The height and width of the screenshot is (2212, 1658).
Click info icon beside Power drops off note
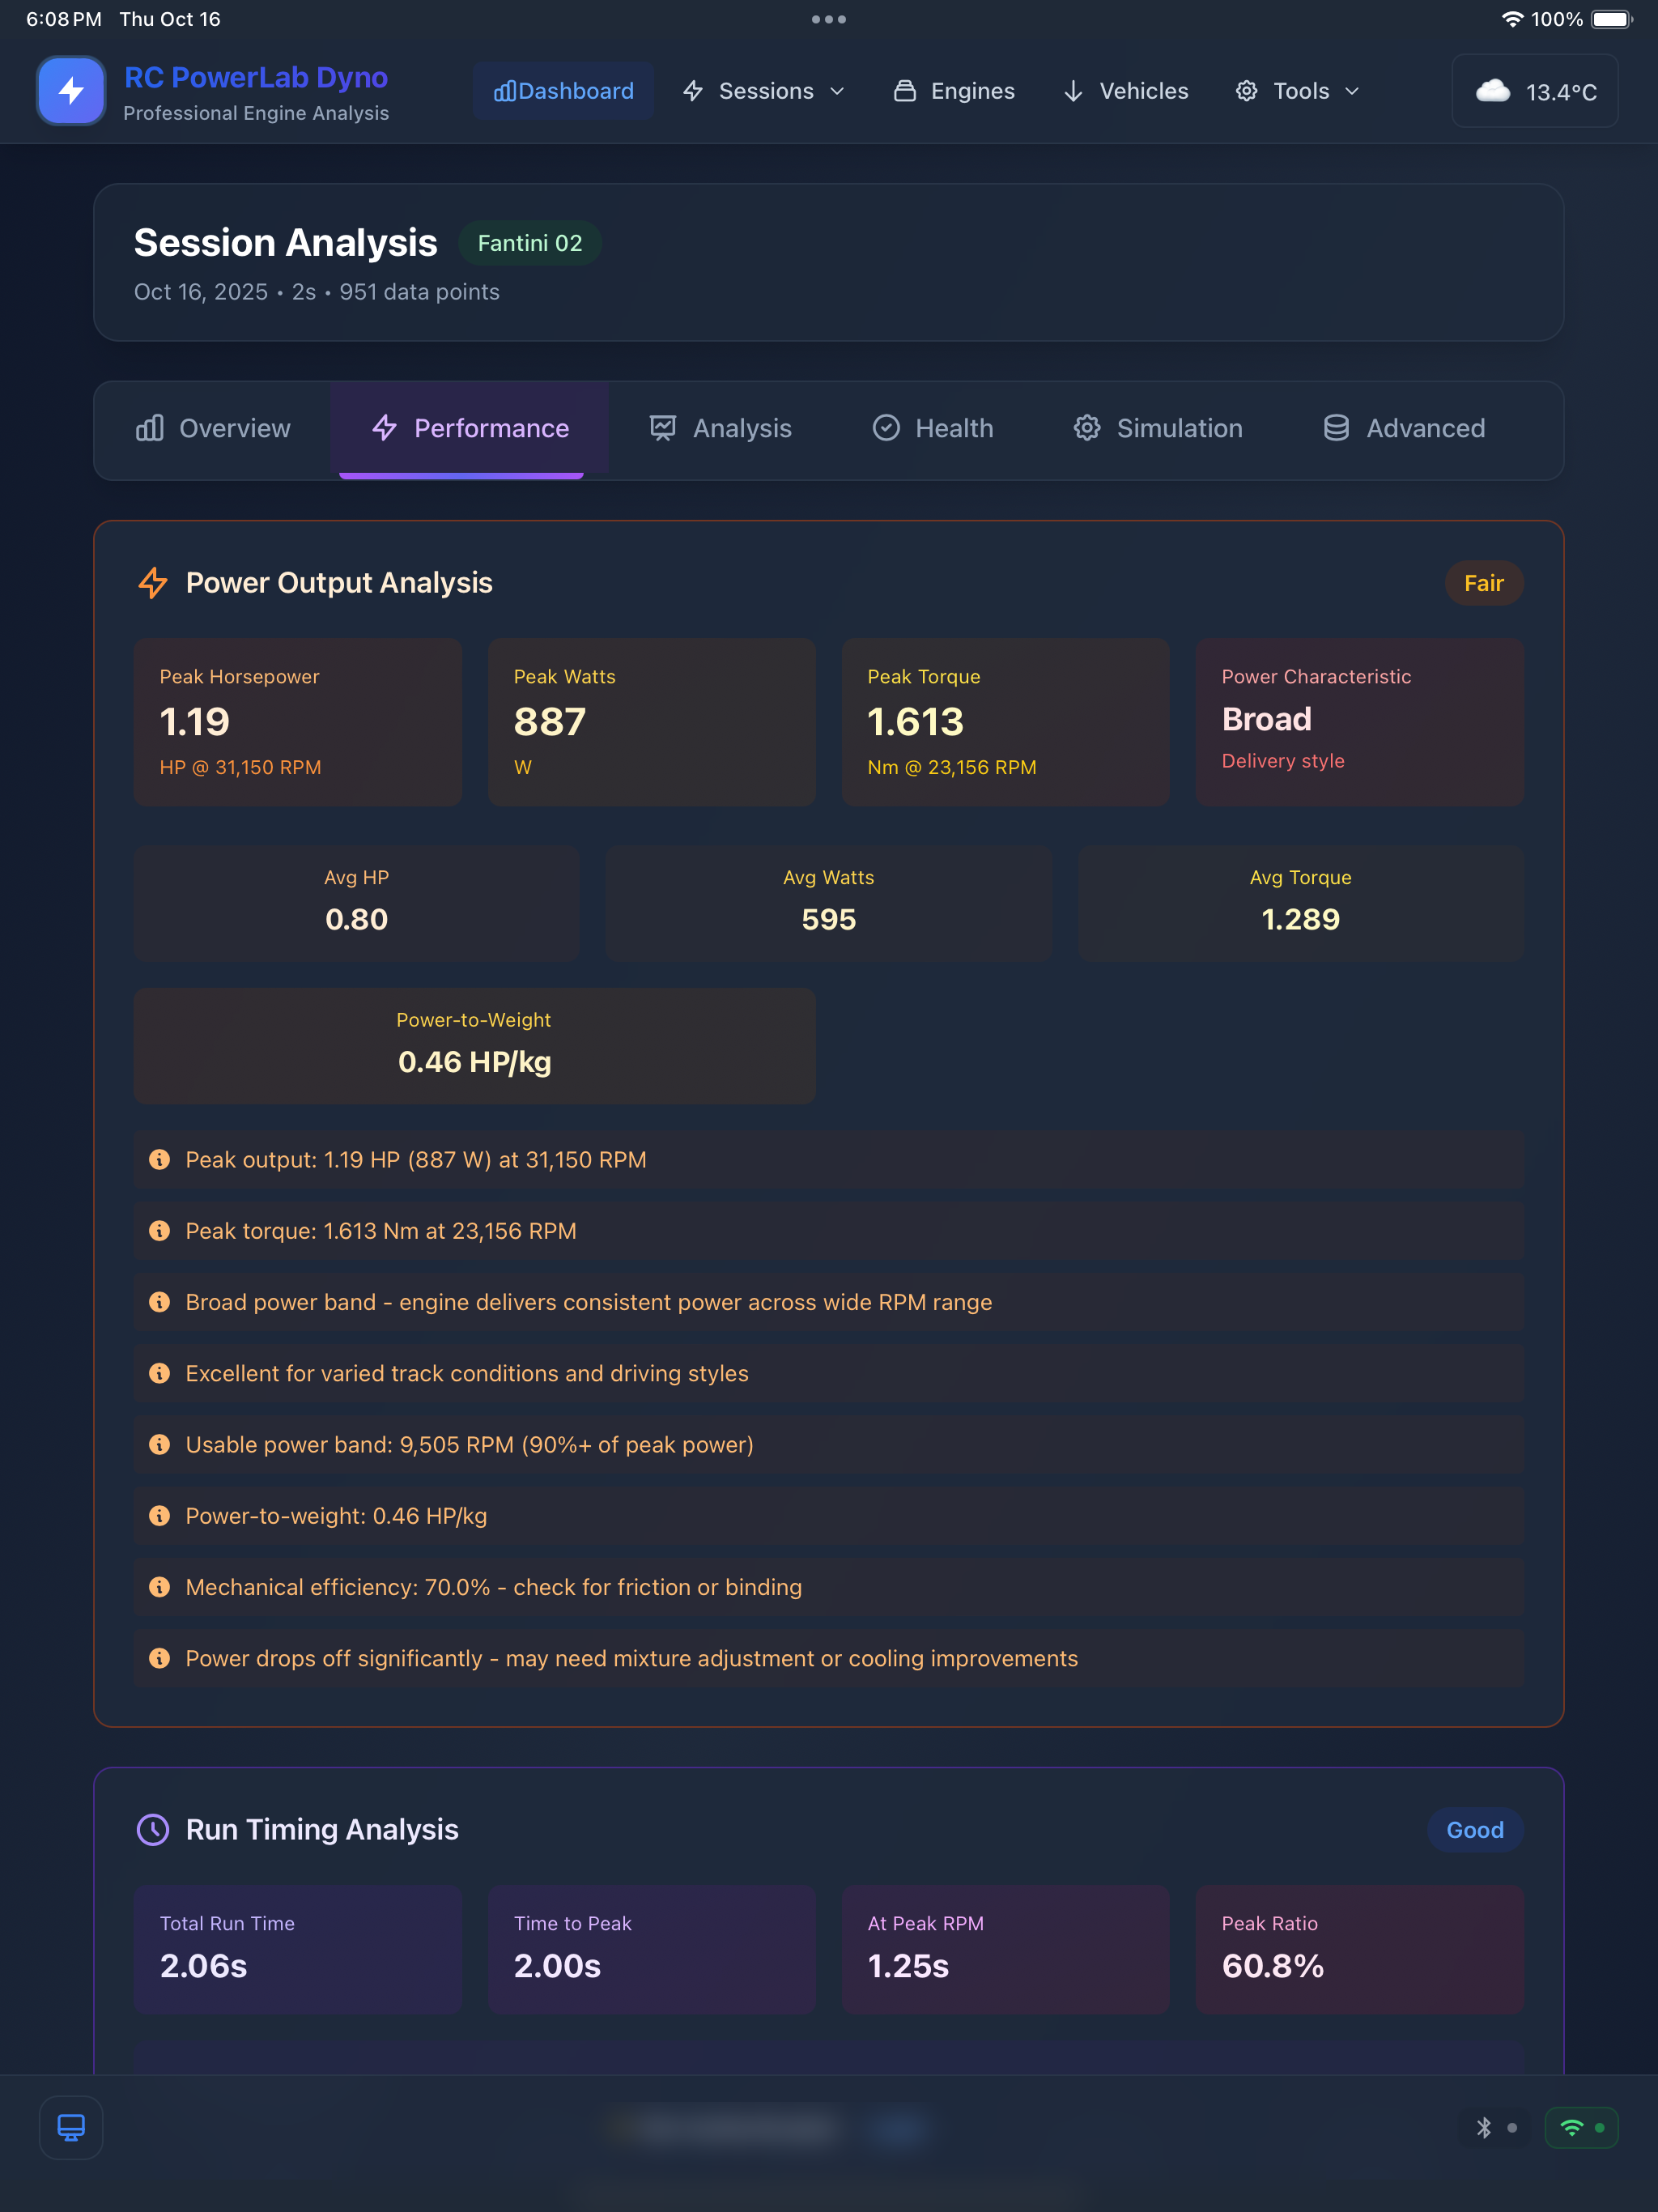tap(159, 1658)
